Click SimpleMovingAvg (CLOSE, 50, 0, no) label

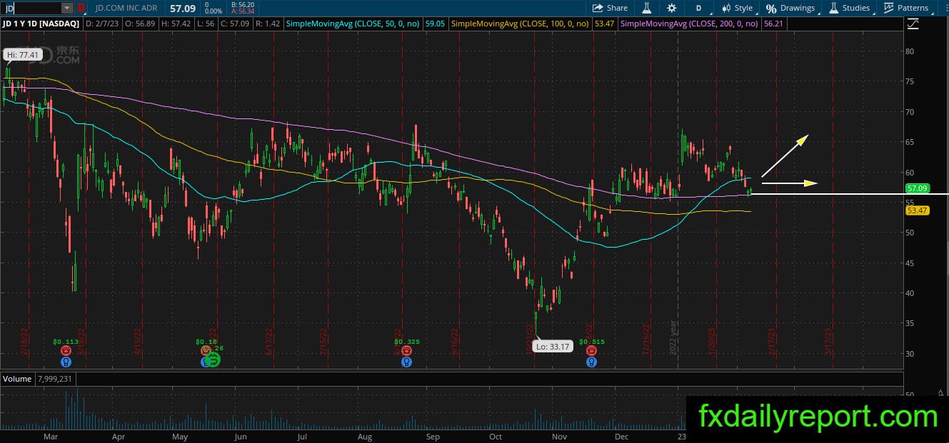click(354, 24)
